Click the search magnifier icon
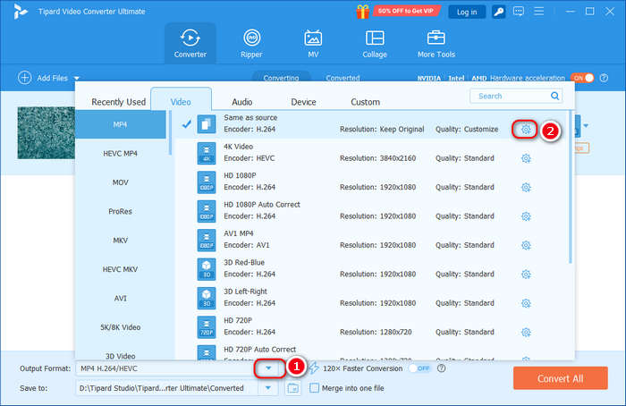Viewport: 626px width, 406px height. (x=554, y=96)
